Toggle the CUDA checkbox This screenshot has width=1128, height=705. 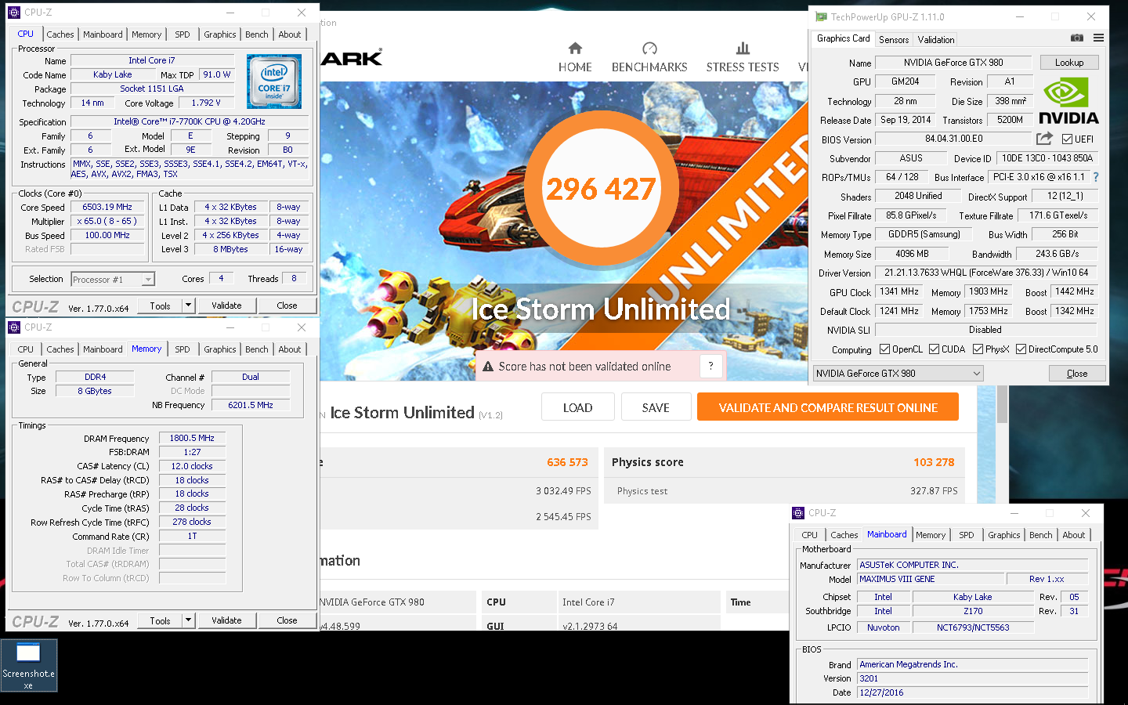point(934,349)
